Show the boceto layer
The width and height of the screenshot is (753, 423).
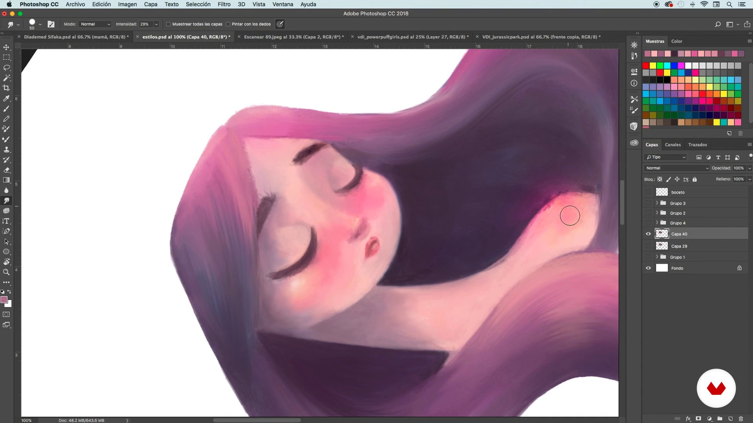pos(648,192)
